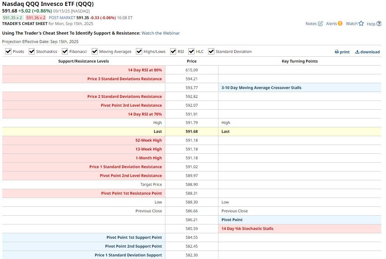This screenshot has height=259, width=386.
Task: Select Pivot Point 1st Support Point label
Action: pyautogui.click(x=134, y=238)
